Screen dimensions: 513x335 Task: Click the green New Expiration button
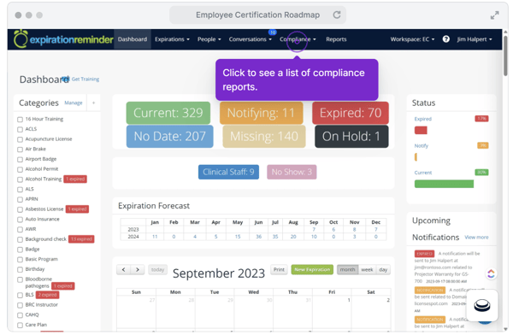312,269
